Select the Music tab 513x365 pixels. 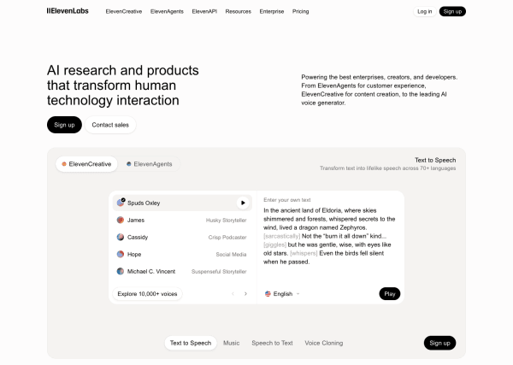pos(232,343)
